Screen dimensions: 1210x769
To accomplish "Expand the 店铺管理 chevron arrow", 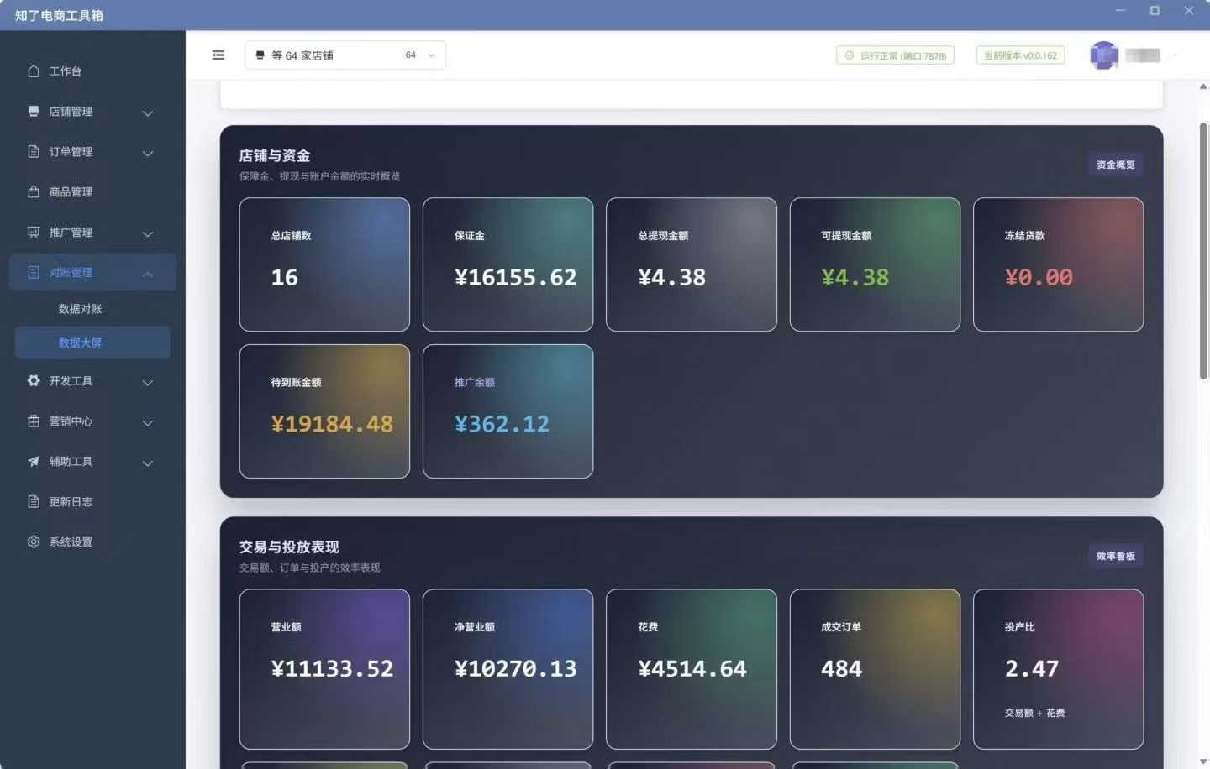I will pyautogui.click(x=148, y=113).
